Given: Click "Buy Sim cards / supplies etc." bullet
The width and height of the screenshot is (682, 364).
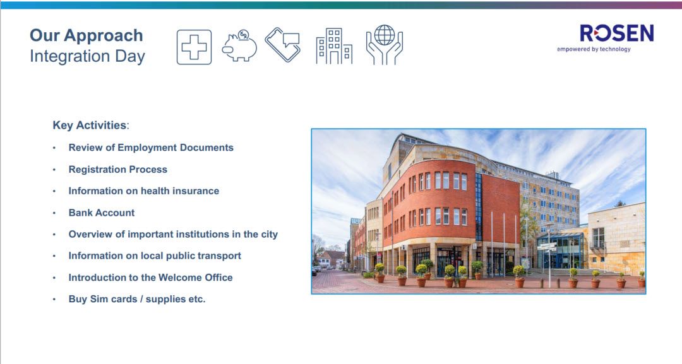Looking at the screenshot, I should point(137,299).
